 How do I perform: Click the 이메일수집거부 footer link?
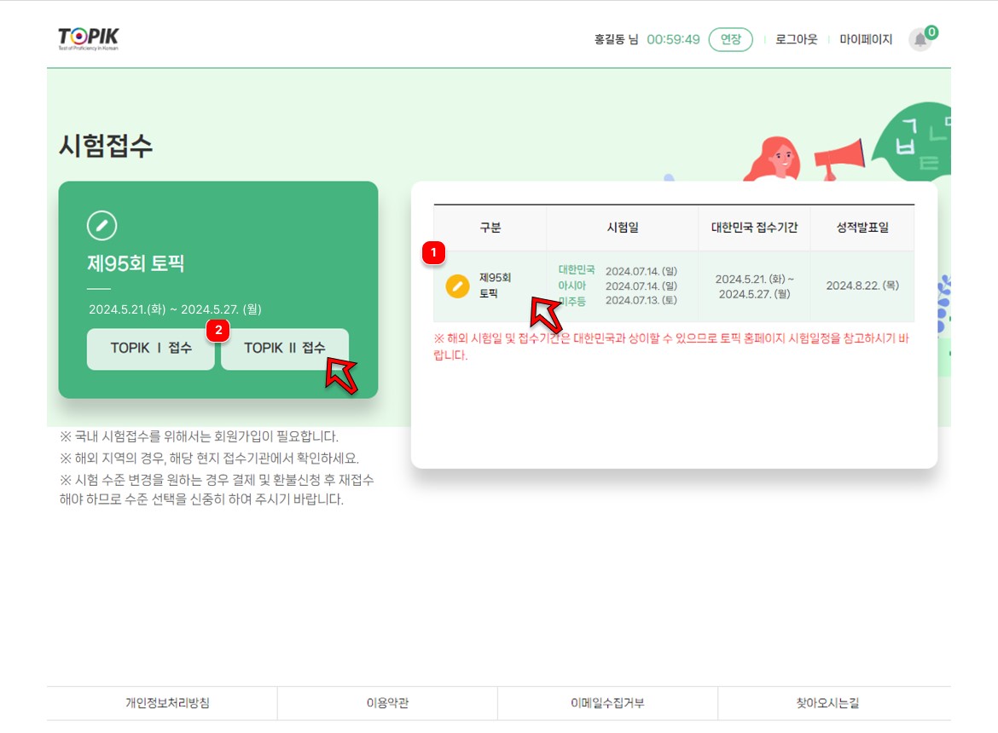(x=607, y=703)
